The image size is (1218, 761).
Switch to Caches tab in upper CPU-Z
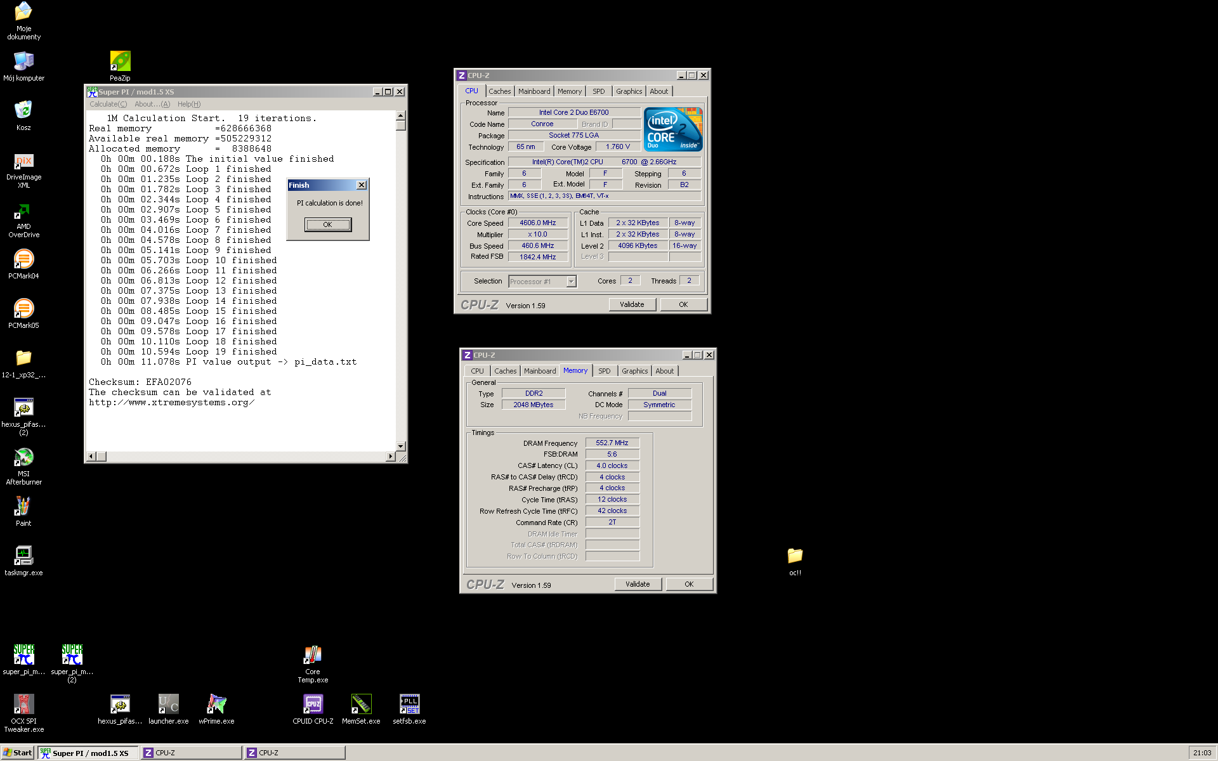click(500, 91)
